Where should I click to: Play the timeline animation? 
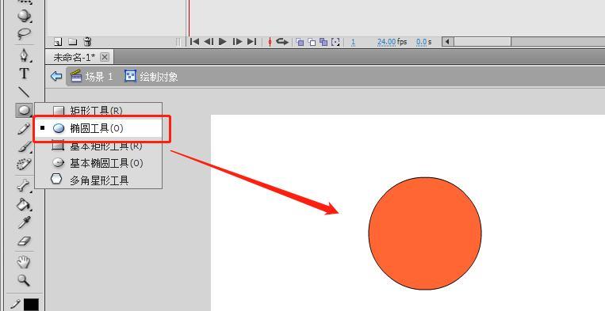pyautogui.click(x=223, y=42)
